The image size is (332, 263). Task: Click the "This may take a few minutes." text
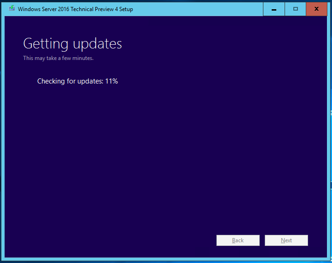coord(58,58)
